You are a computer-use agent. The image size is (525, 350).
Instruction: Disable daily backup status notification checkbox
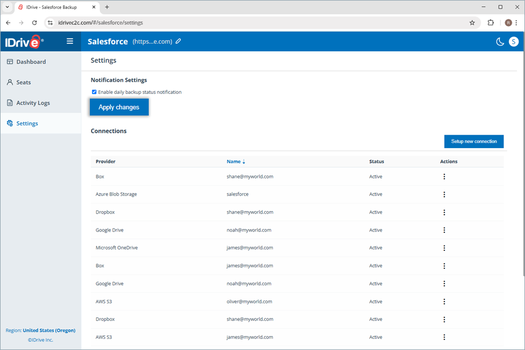tap(94, 92)
